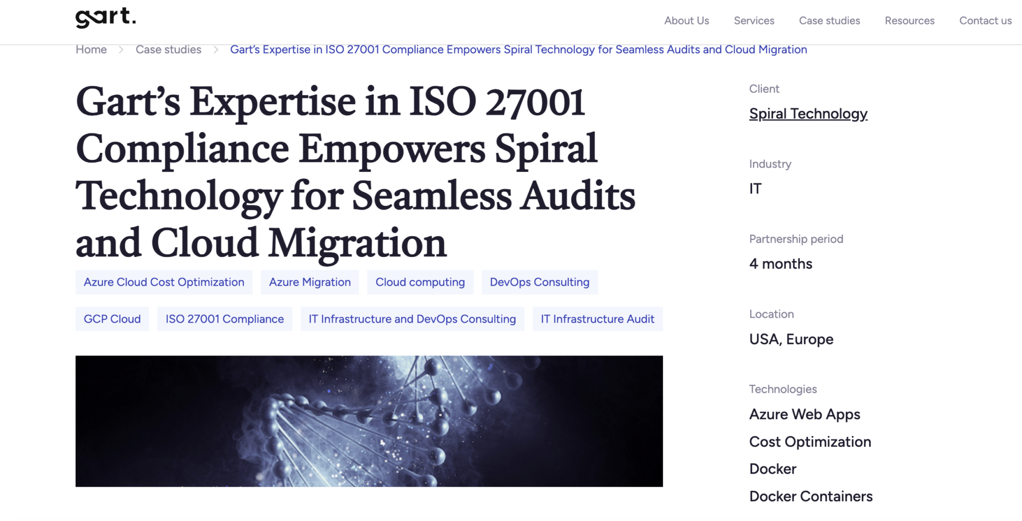Select the Azure Migration tag
This screenshot has height=521, width=1022.
309,282
